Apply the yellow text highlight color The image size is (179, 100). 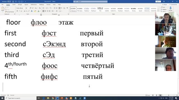point(35,11)
